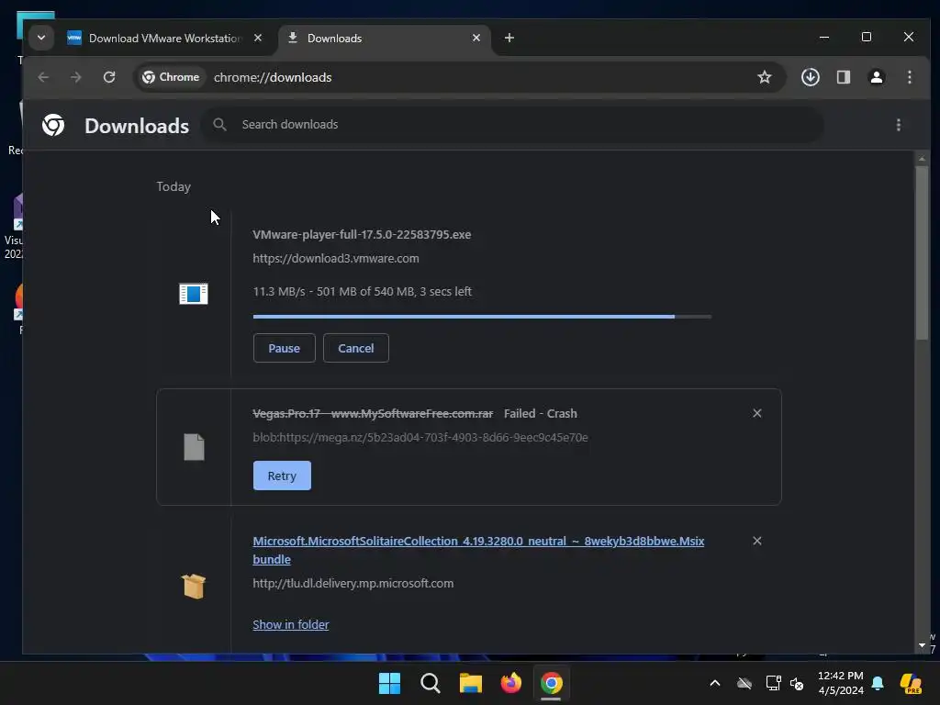Viewport: 940px width, 705px height.
Task: Open the Copilot preview icon
Action: pyautogui.click(x=911, y=683)
